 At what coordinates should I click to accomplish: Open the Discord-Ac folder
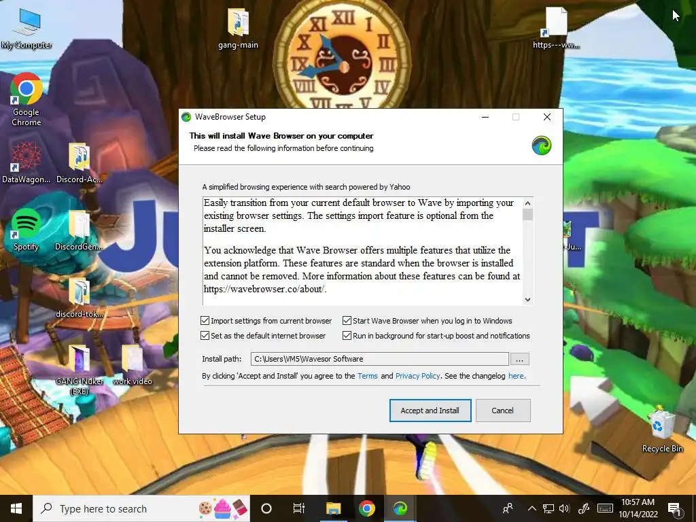[x=80, y=162]
